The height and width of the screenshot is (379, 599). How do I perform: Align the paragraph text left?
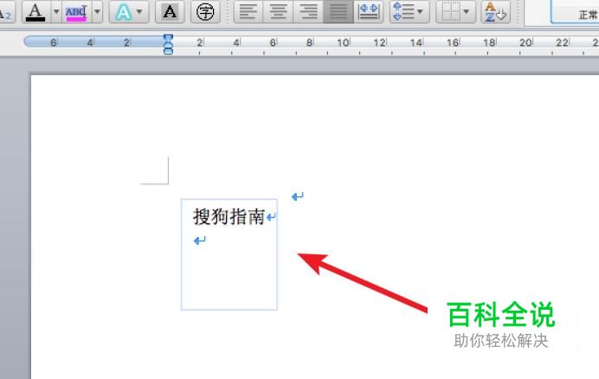(x=248, y=12)
